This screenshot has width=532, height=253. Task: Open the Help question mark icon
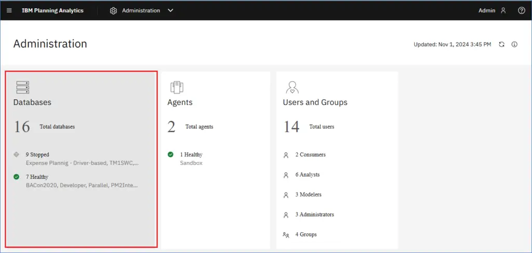(x=521, y=10)
